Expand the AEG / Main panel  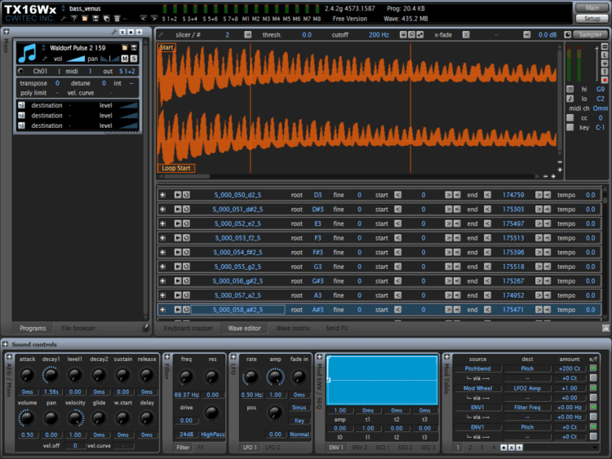click(9, 357)
